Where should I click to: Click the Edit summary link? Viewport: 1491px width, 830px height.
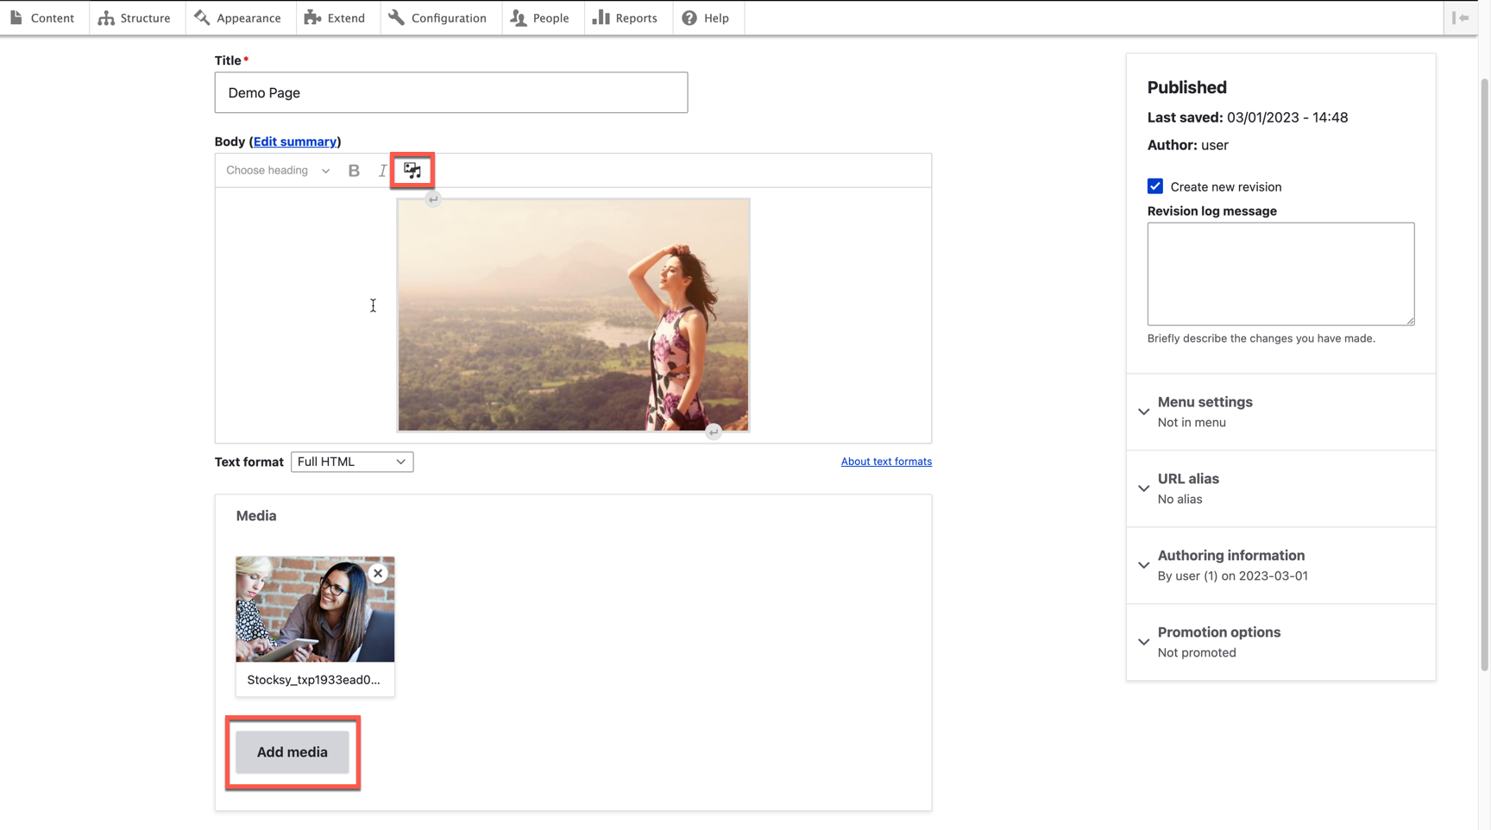pos(295,141)
